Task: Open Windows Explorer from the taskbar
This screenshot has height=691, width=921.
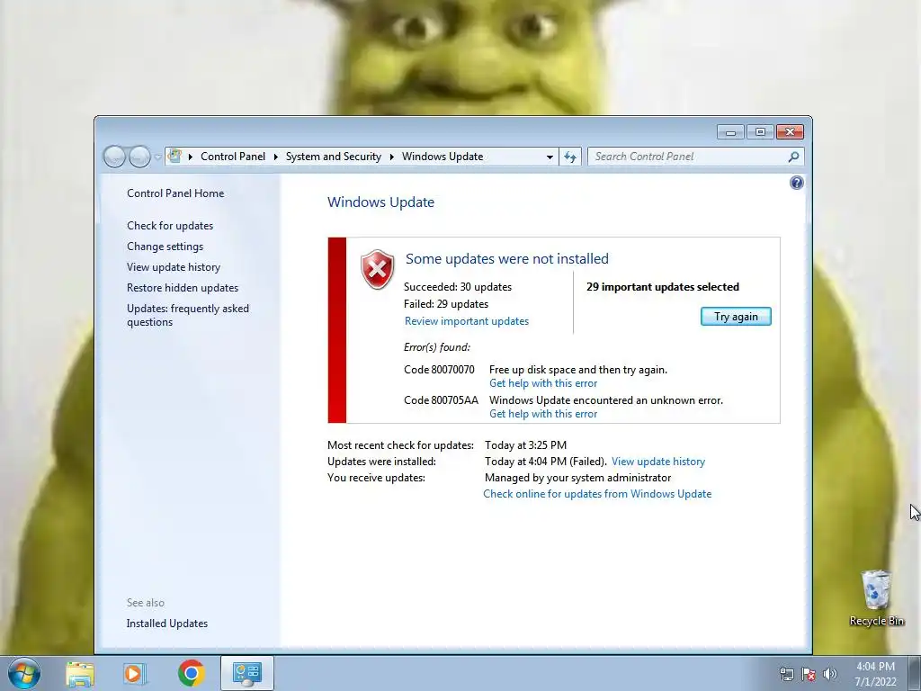Action: pyautogui.click(x=80, y=673)
